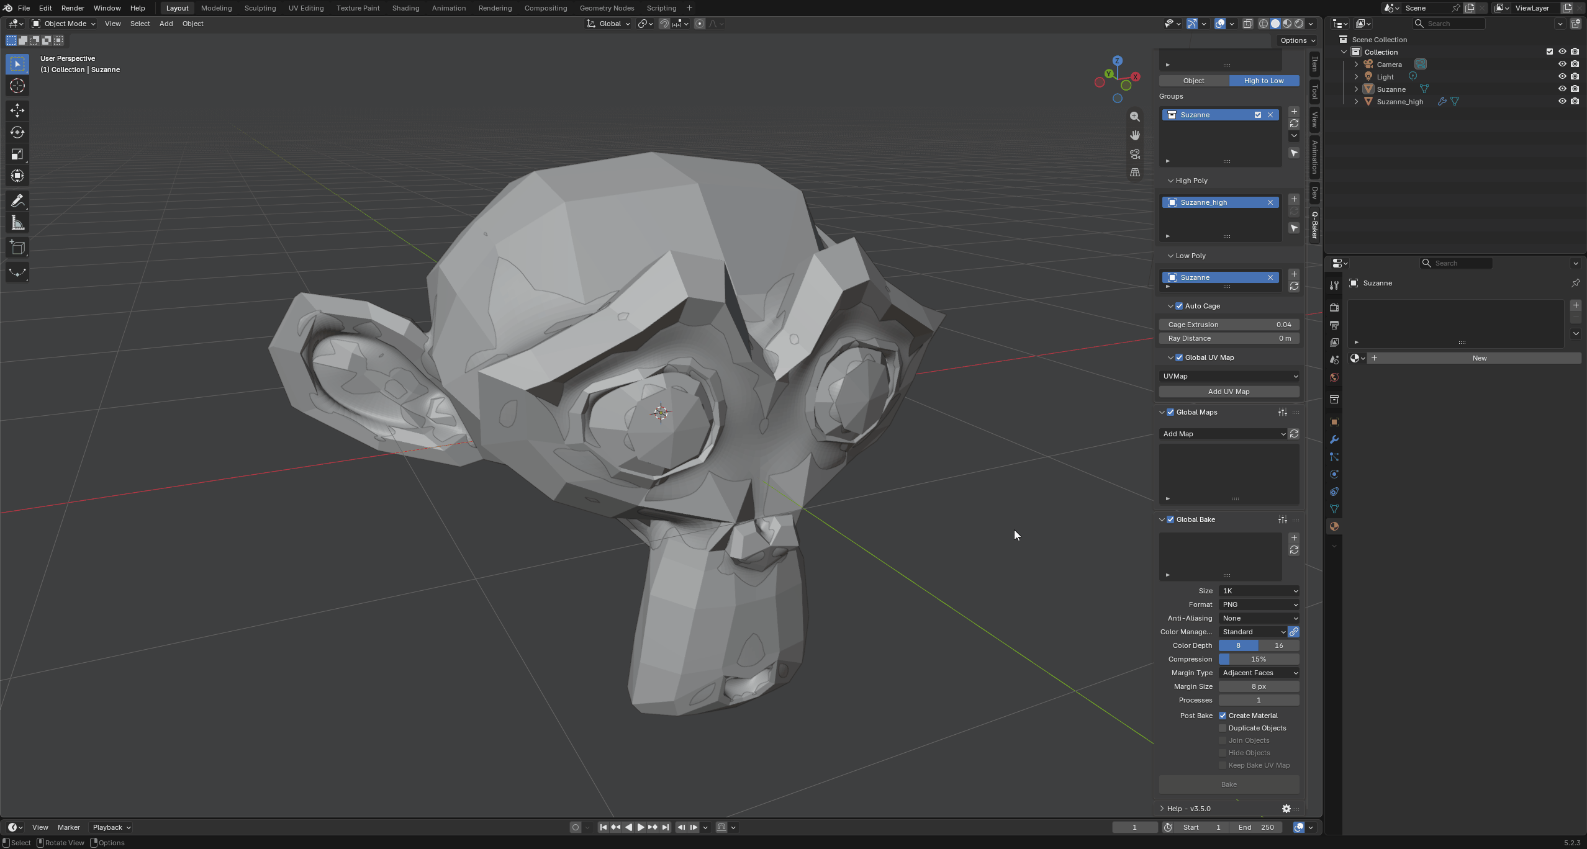Viewport: 1587px width, 849px height.
Task: Switch to the Sculpting workspace tab
Action: point(260,8)
